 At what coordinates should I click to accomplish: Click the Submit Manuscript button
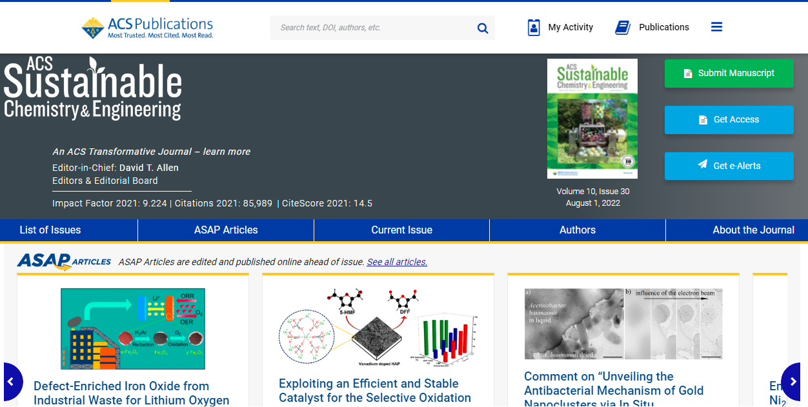point(729,74)
